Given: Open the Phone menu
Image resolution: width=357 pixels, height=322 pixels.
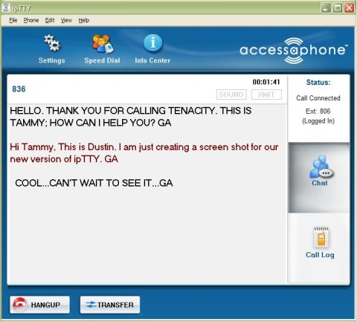Looking at the screenshot, I should pyautogui.click(x=31, y=20).
